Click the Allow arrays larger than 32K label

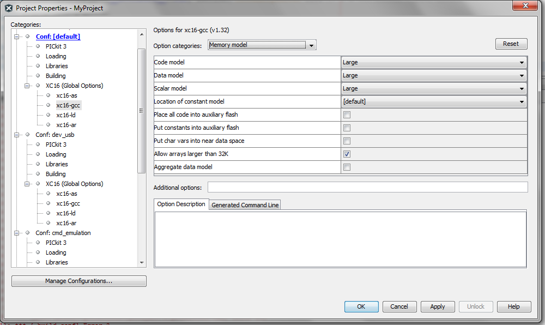pos(191,154)
